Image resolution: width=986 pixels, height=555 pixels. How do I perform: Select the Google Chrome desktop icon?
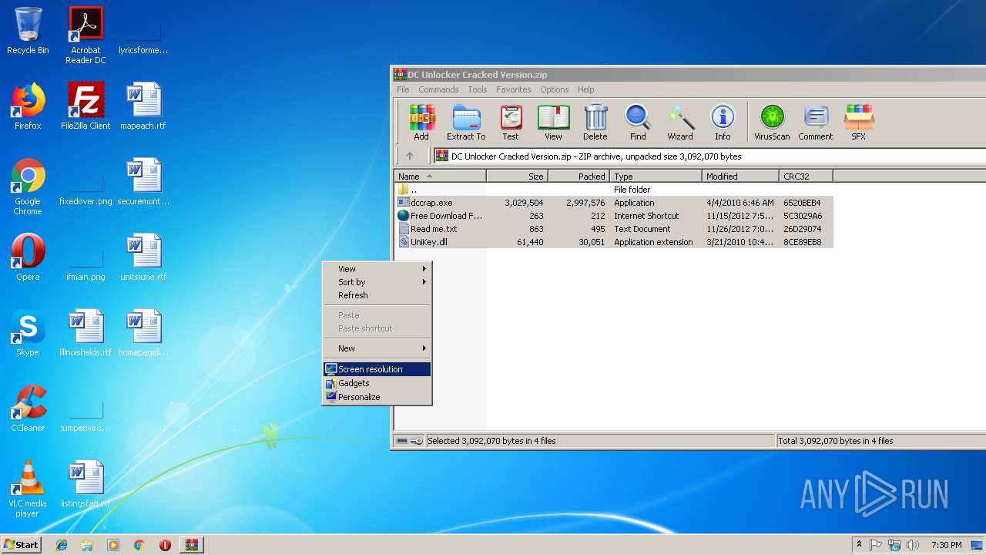[x=28, y=187]
